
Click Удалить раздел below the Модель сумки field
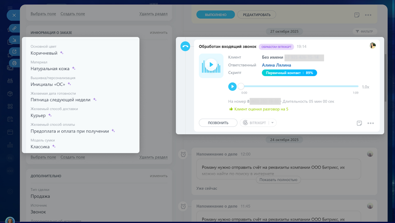point(153,157)
